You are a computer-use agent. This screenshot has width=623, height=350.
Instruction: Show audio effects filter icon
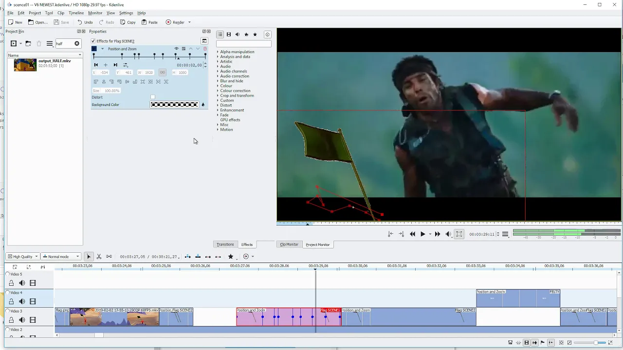tap(238, 35)
